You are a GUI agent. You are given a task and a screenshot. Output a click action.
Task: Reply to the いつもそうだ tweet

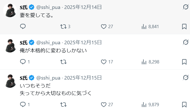[x=23, y=105]
